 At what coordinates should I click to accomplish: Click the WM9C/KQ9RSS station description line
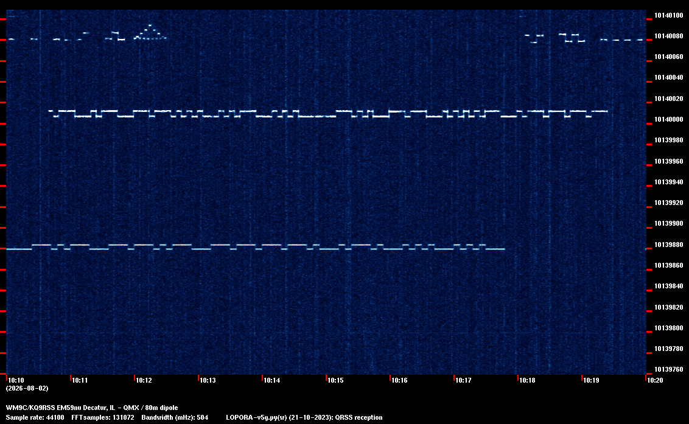92,408
